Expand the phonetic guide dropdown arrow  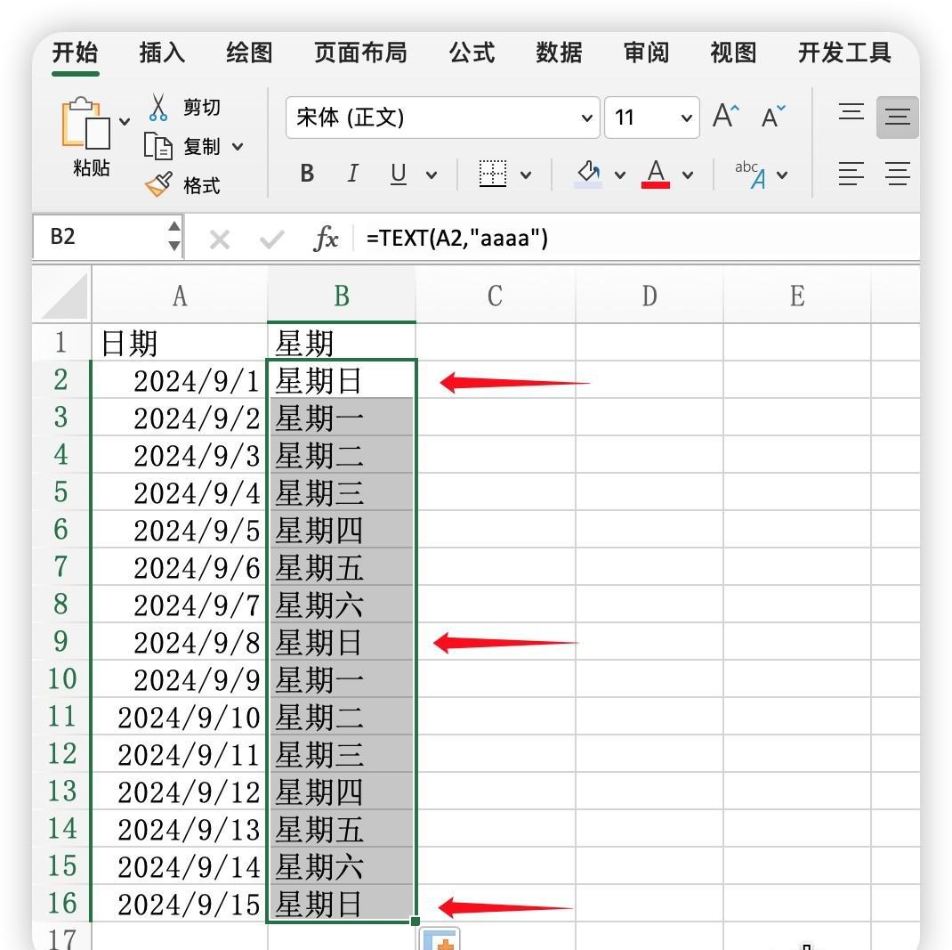click(782, 175)
